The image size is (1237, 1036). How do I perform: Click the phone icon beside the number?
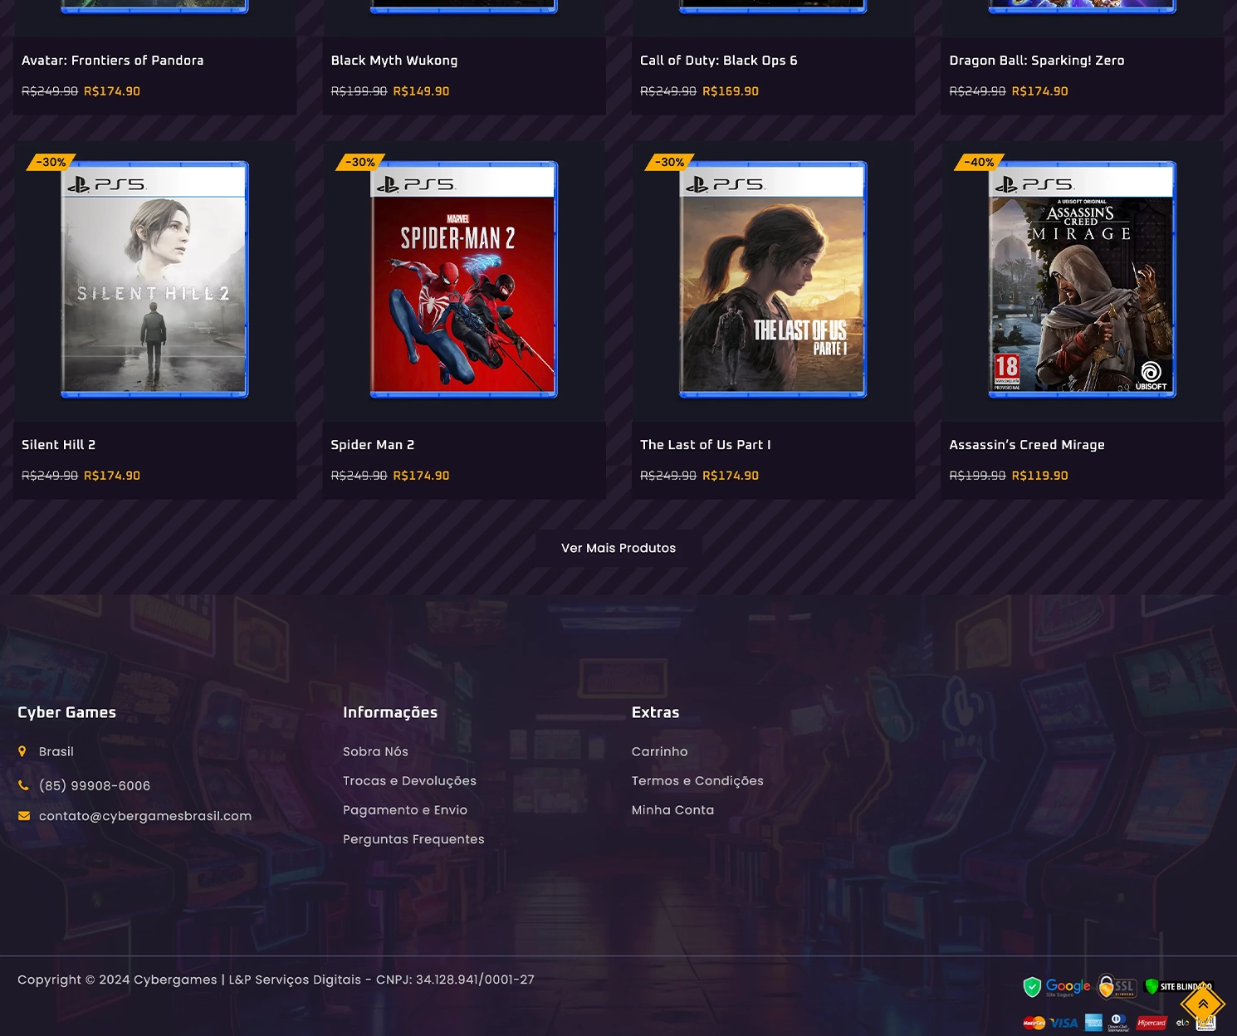[23, 785]
